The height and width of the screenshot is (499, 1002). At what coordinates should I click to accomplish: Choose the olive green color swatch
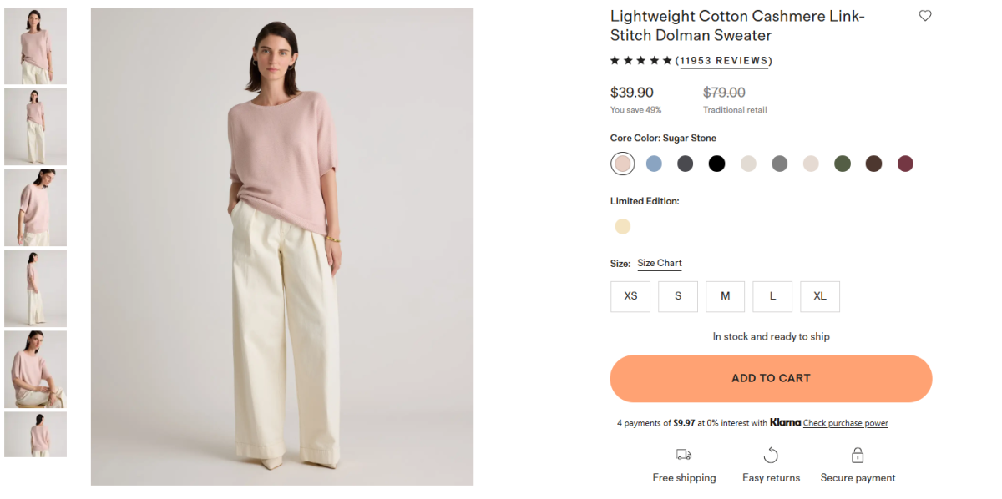tap(843, 164)
